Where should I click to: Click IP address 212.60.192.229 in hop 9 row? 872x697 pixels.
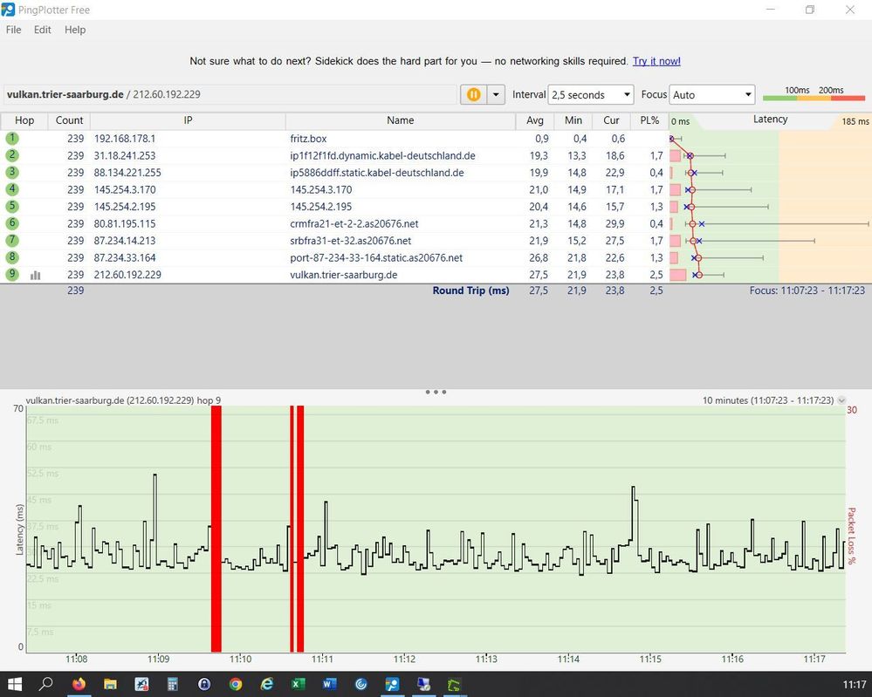(x=127, y=275)
